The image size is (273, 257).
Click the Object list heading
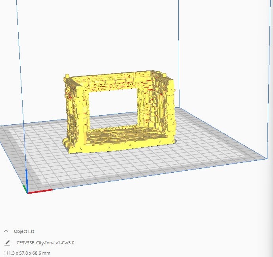[24, 231]
